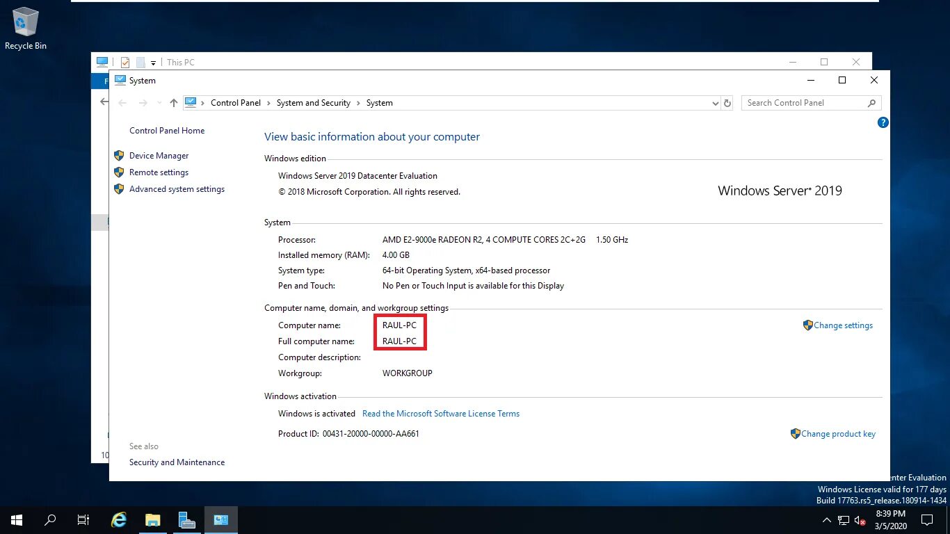Open Security and Maintenance link
This screenshot has width=950, height=534.
click(x=177, y=462)
